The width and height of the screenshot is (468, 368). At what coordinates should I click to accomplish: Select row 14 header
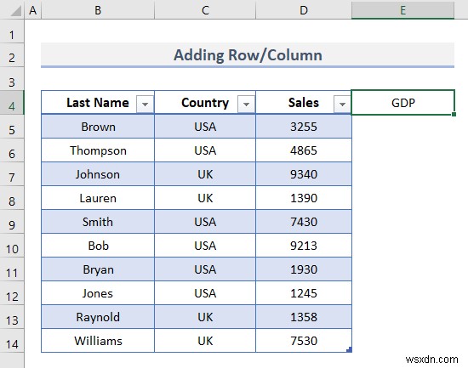tap(12, 342)
